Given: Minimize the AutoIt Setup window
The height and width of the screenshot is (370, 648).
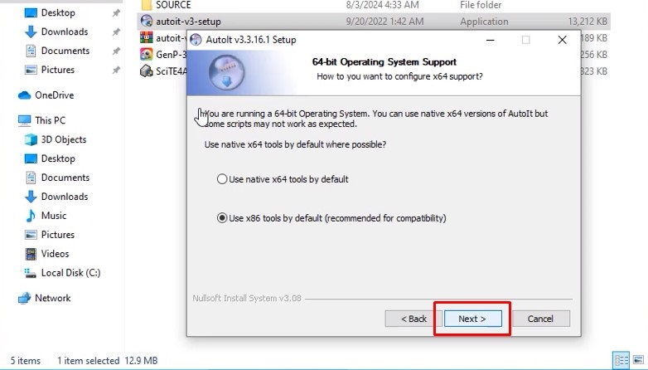Looking at the screenshot, I should tap(490, 40).
